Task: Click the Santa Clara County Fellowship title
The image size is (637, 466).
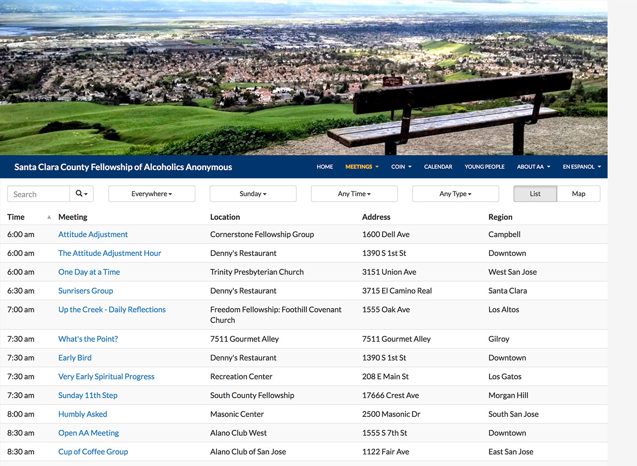Action: click(x=123, y=167)
